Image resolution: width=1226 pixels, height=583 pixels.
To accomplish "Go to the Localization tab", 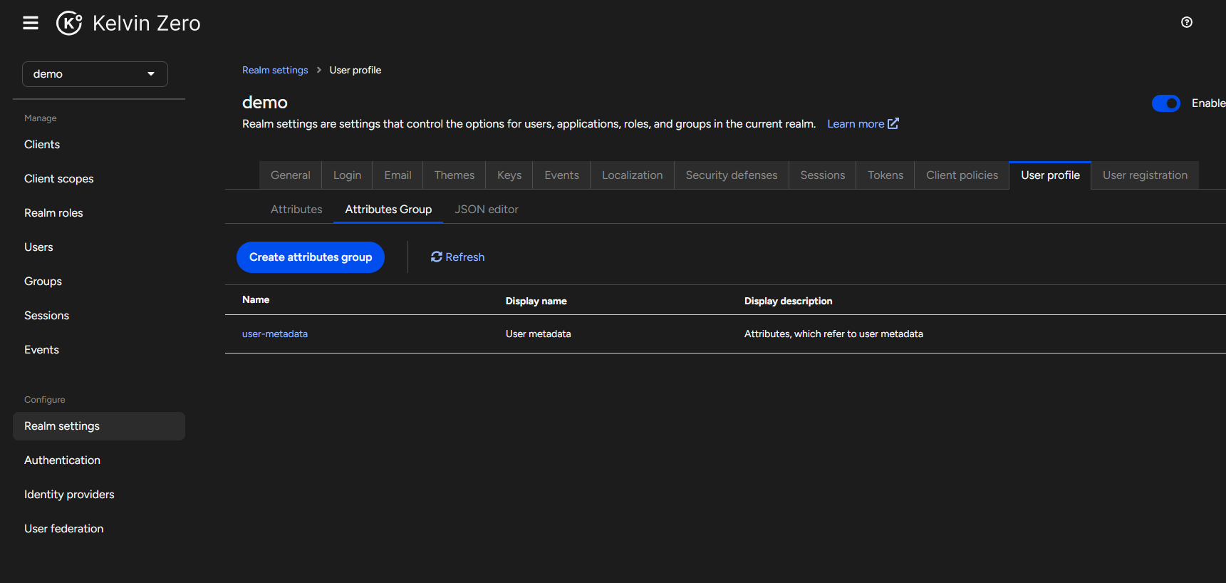I will click(x=632, y=175).
